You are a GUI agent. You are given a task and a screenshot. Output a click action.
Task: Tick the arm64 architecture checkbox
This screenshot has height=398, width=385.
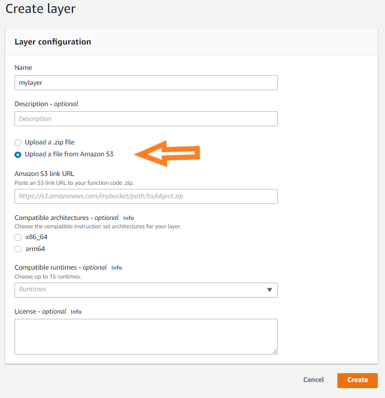point(18,249)
